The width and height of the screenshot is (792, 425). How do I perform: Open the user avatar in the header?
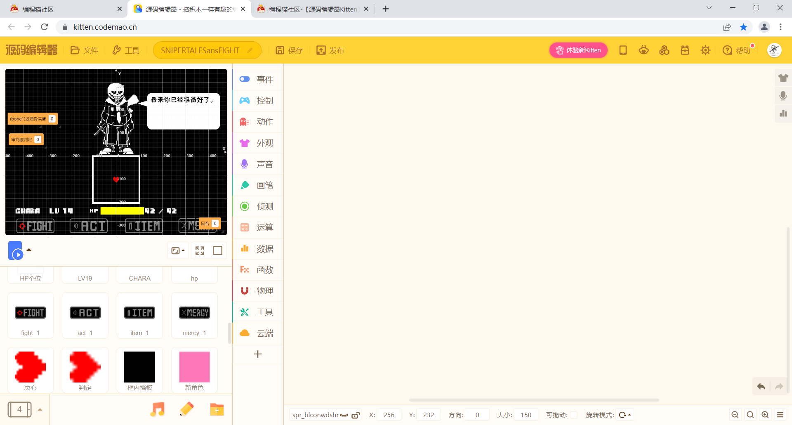click(x=774, y=50)
